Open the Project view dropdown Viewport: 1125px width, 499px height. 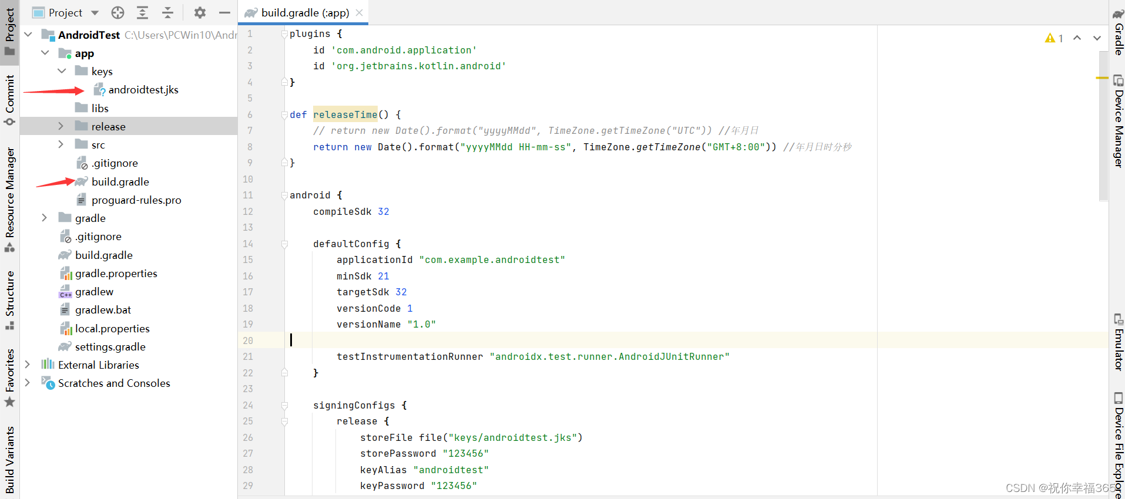tap(65, 12)
